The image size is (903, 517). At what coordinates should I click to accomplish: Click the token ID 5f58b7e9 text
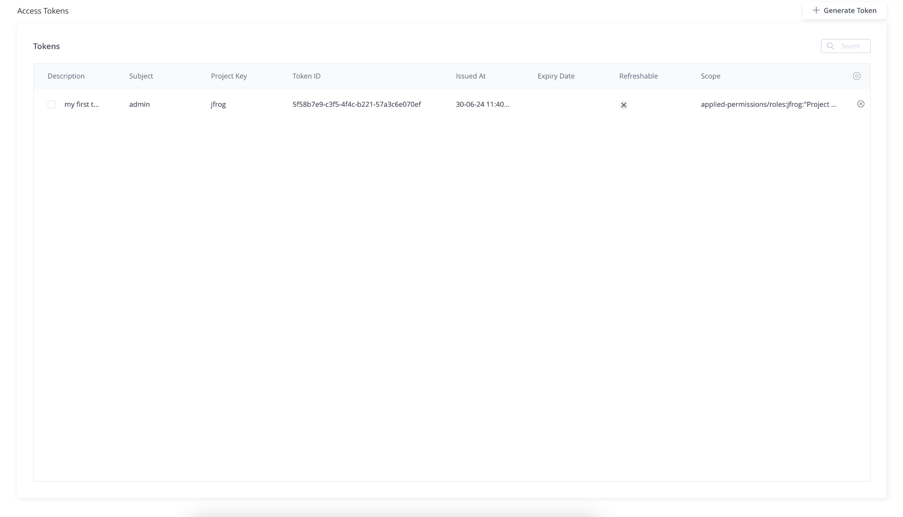[x=357, y=104]
